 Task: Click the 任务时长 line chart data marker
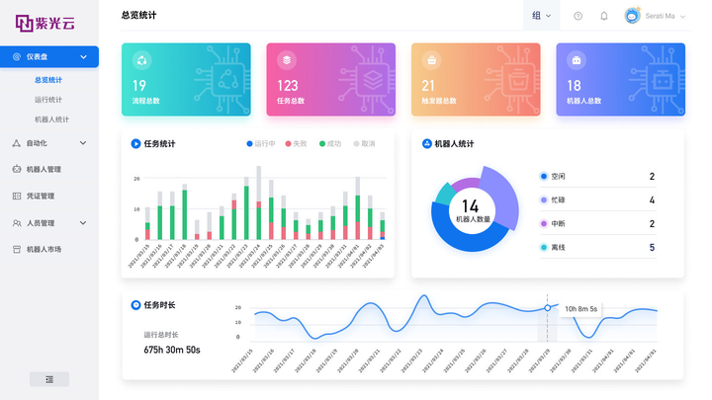548,308
